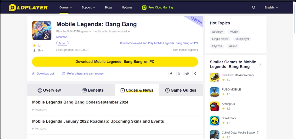The width and height of the screenshot is (296, 139).
Task: Switch to the Overview tab
Action: (49, 90)
